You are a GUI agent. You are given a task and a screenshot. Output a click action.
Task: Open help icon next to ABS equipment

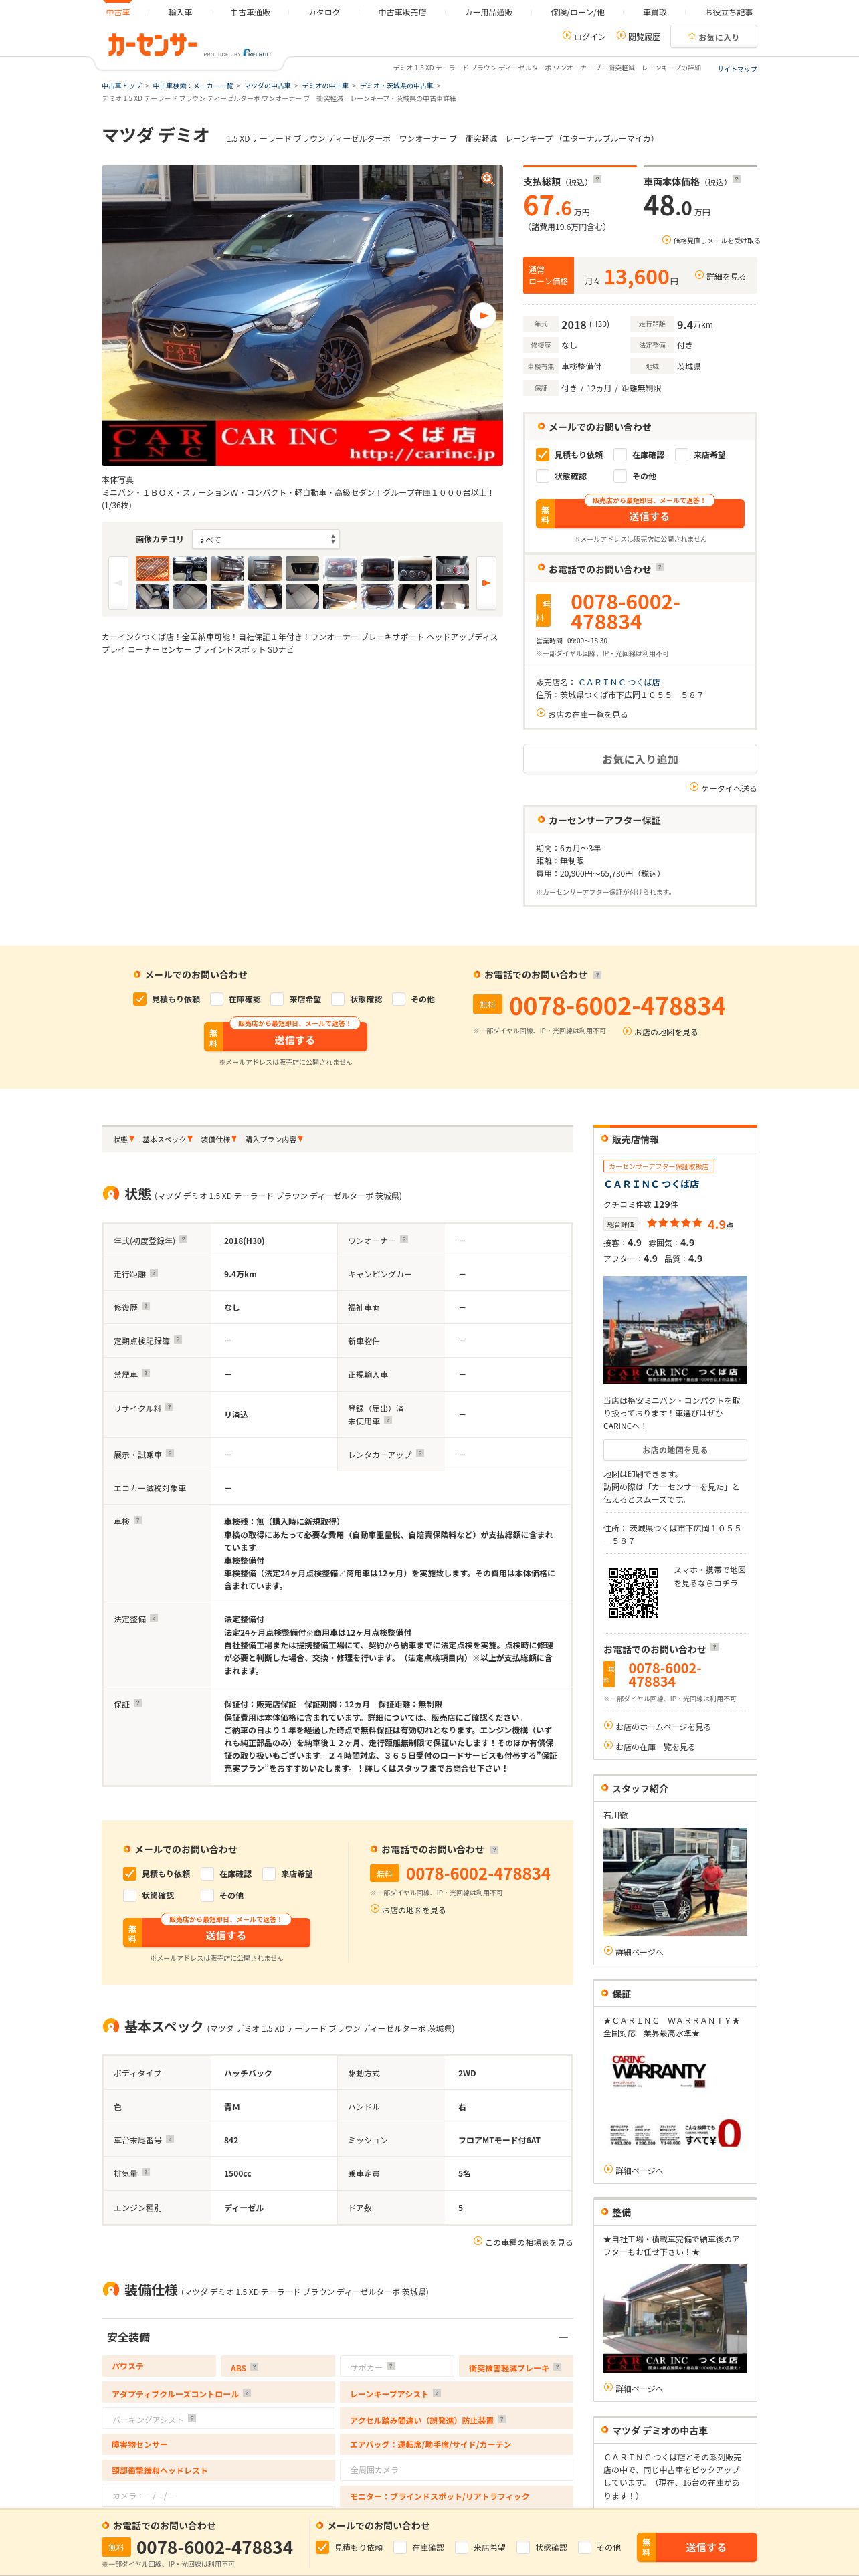(x=254, y=2367)
